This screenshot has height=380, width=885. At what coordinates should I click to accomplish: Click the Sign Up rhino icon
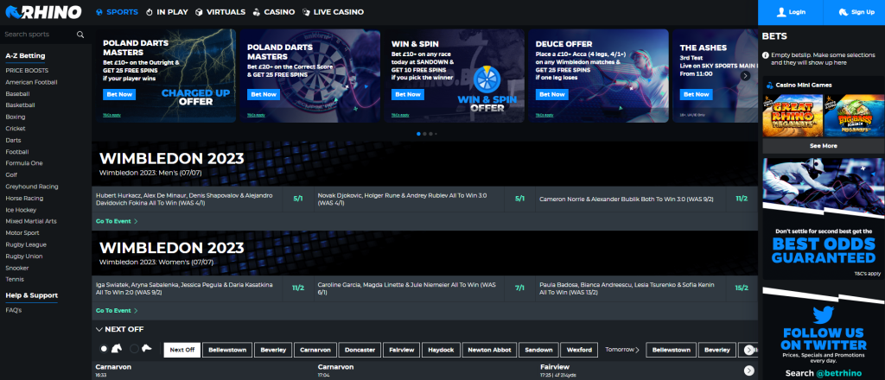point(844,12)
